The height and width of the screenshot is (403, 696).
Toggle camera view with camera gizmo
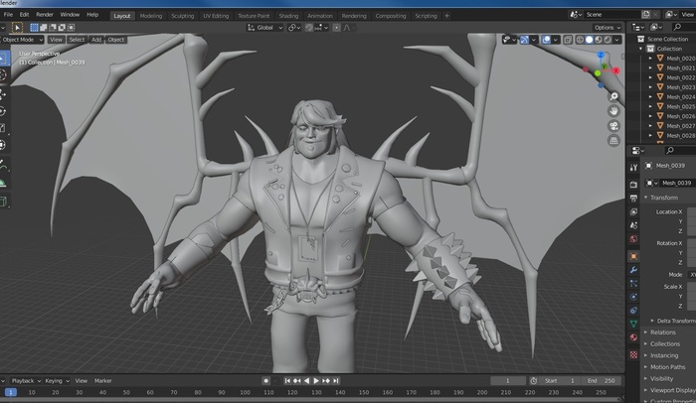613,126
